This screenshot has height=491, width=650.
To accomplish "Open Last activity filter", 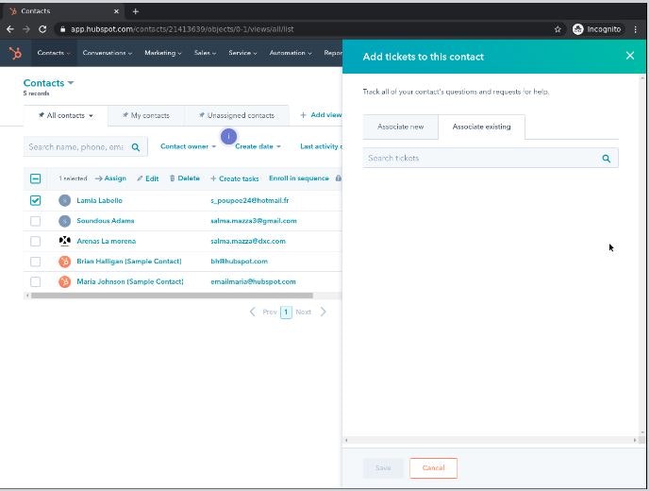I will [x=321, y=146].
